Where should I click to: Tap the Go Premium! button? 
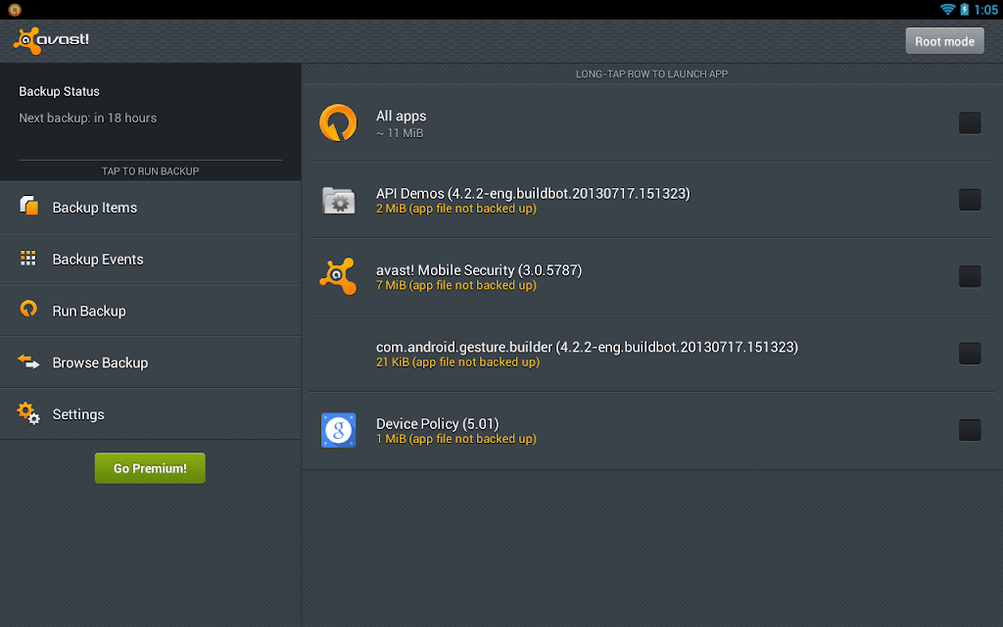click(150, 467)
